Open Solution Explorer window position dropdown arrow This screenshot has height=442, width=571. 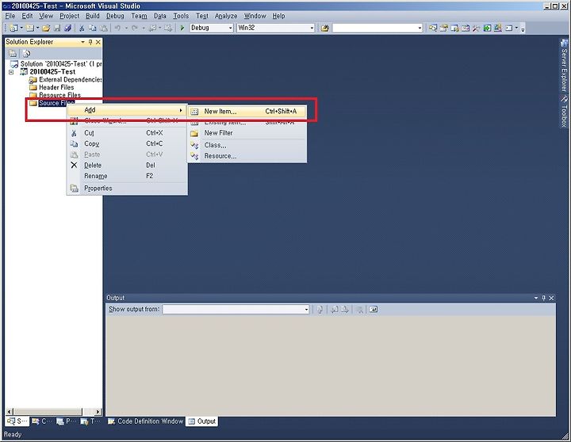(x=82, y=42)
